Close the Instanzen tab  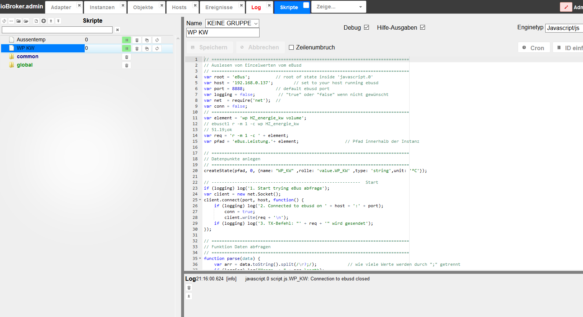pos(123,5)
